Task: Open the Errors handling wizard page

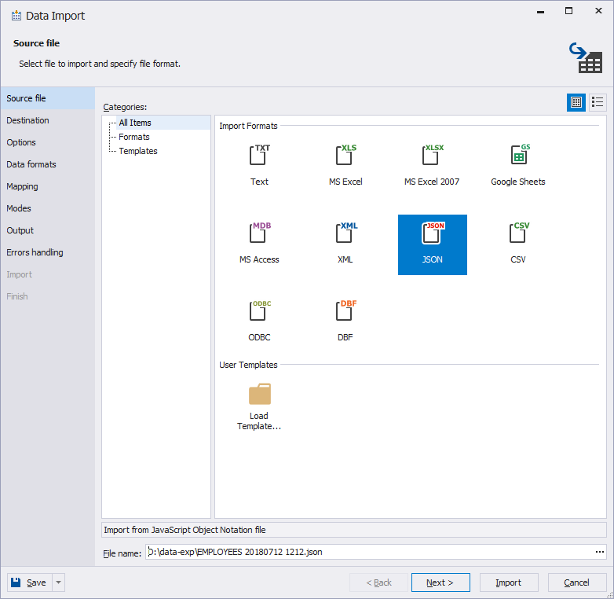Action: (47, 252)
